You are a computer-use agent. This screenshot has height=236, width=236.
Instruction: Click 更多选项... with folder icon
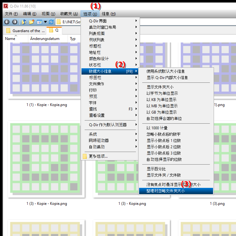pos(110,156)
